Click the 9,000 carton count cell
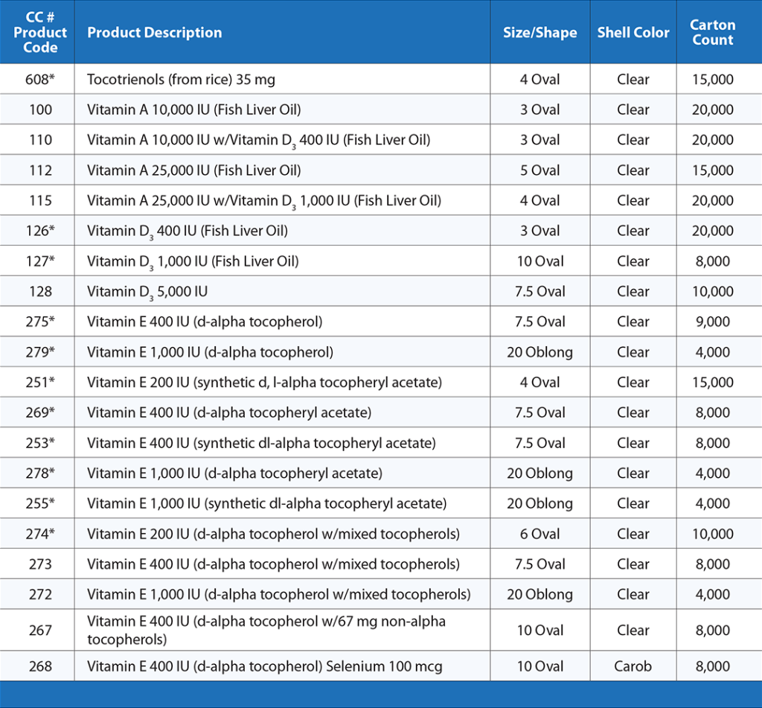This screenshot has height=708, width=762. 712,322
